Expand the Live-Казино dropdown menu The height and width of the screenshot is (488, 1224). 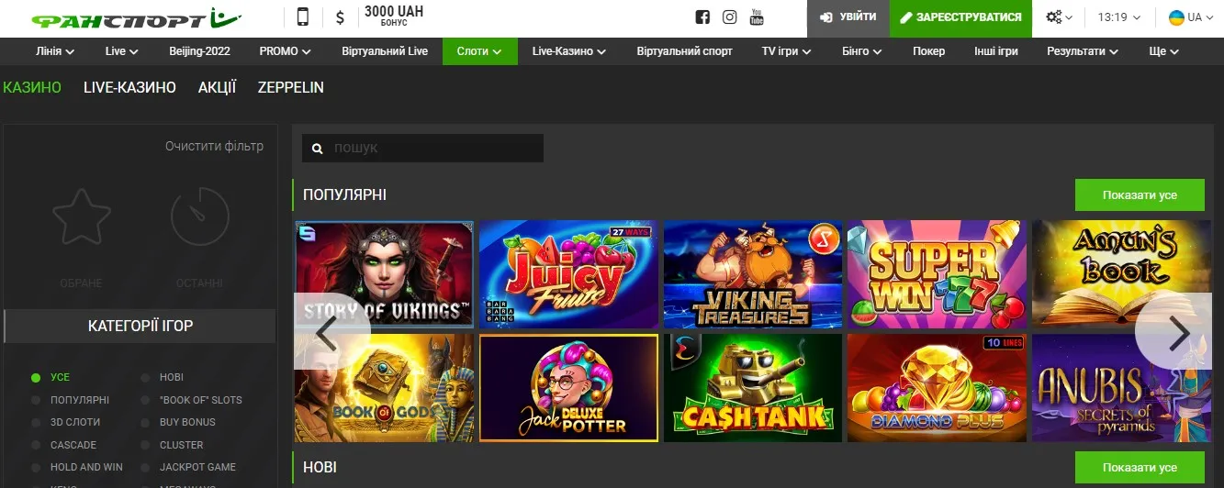click(568, 51)
